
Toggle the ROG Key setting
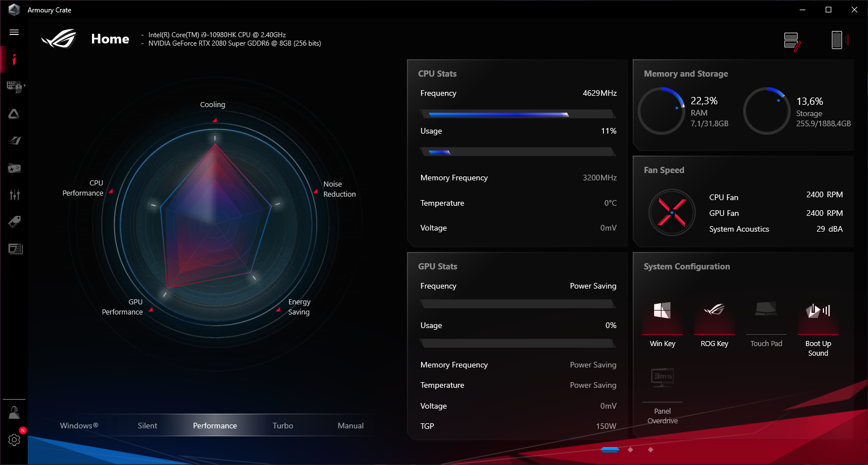tap(714, 324)
